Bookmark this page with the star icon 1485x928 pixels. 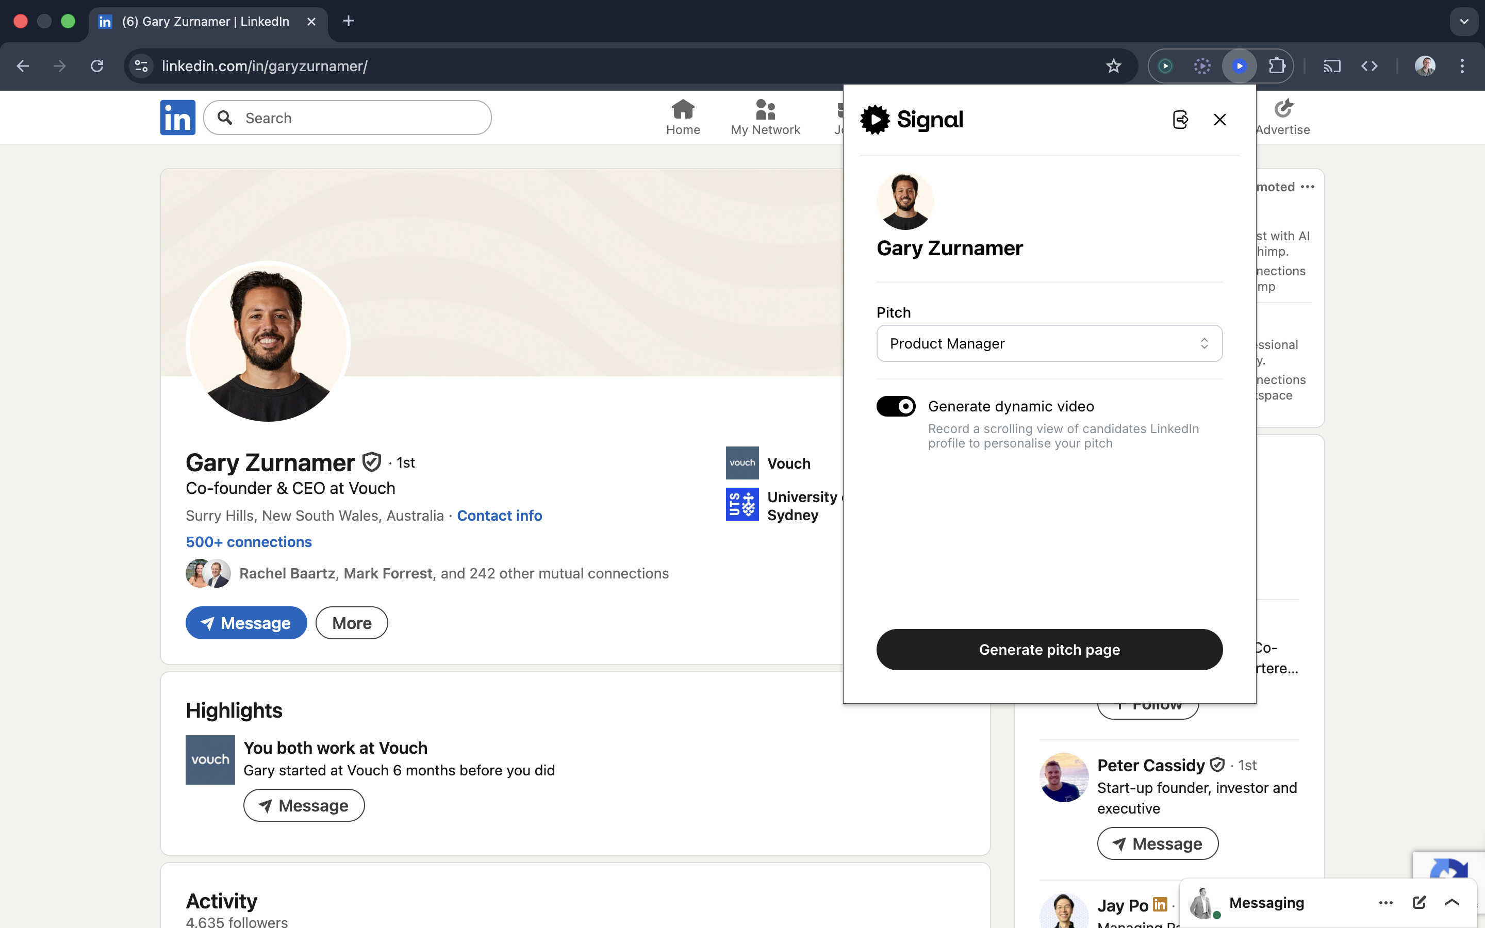click(x=1113, y=67)
